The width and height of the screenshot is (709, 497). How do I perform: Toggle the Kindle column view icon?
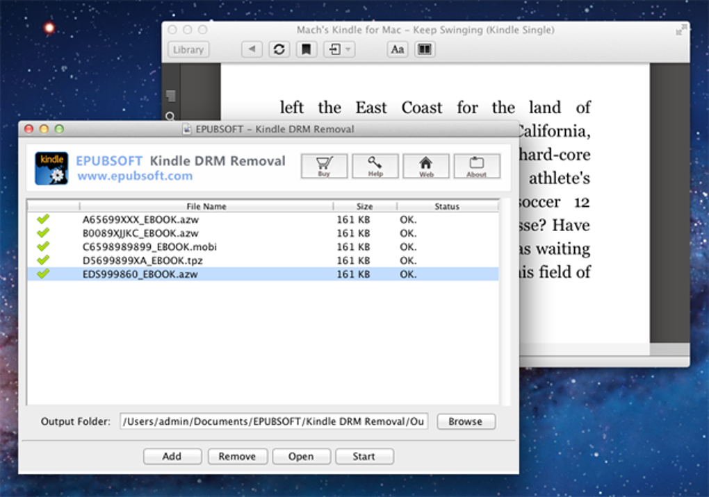point(424,49)
